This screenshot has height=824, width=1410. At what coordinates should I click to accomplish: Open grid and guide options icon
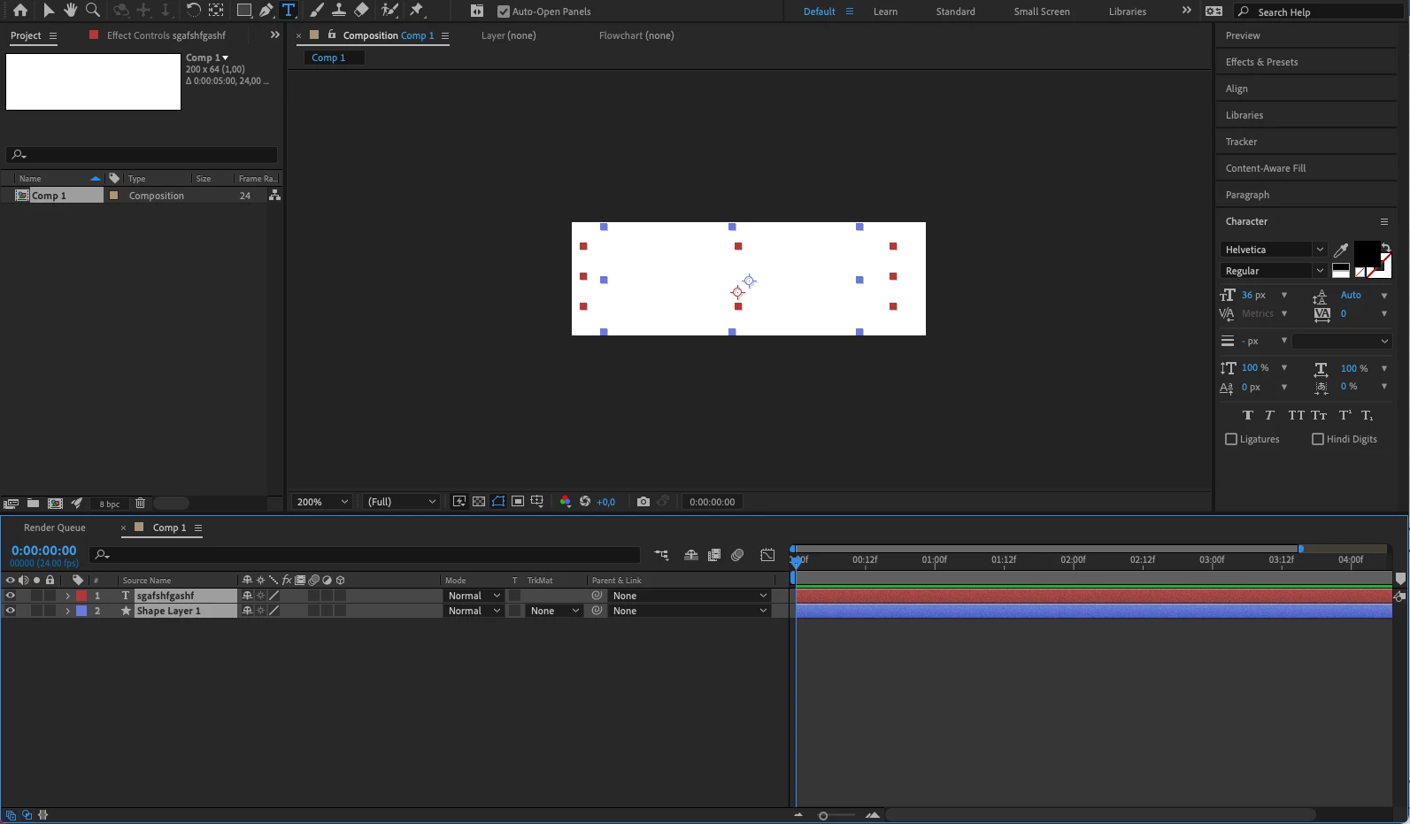537,502
